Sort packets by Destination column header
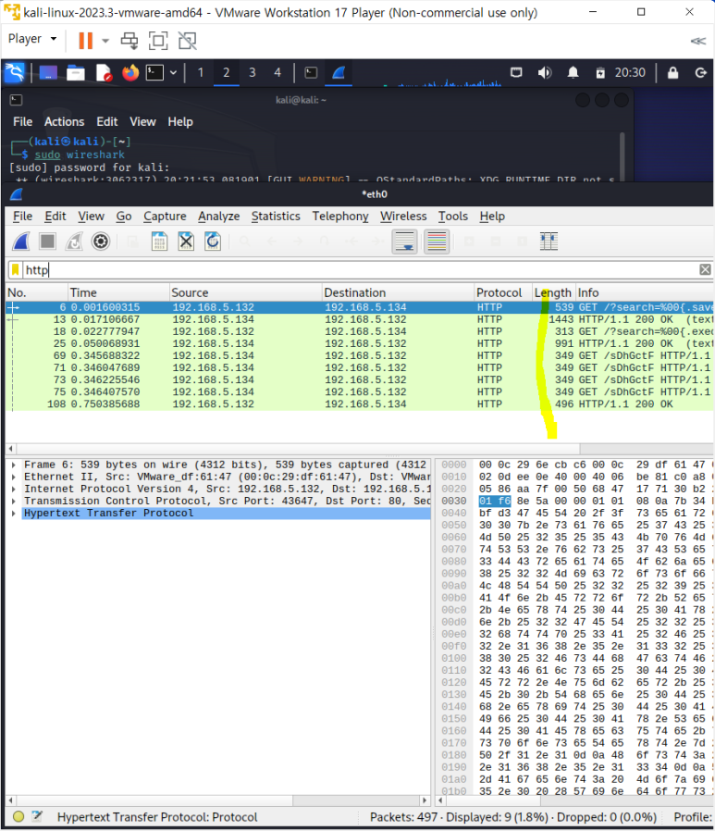The width and height of the screenshot is (715, 831). [397, 292]
